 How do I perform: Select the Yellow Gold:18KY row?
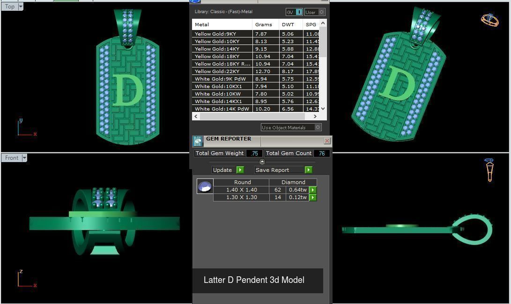click(x=256, y=56)
